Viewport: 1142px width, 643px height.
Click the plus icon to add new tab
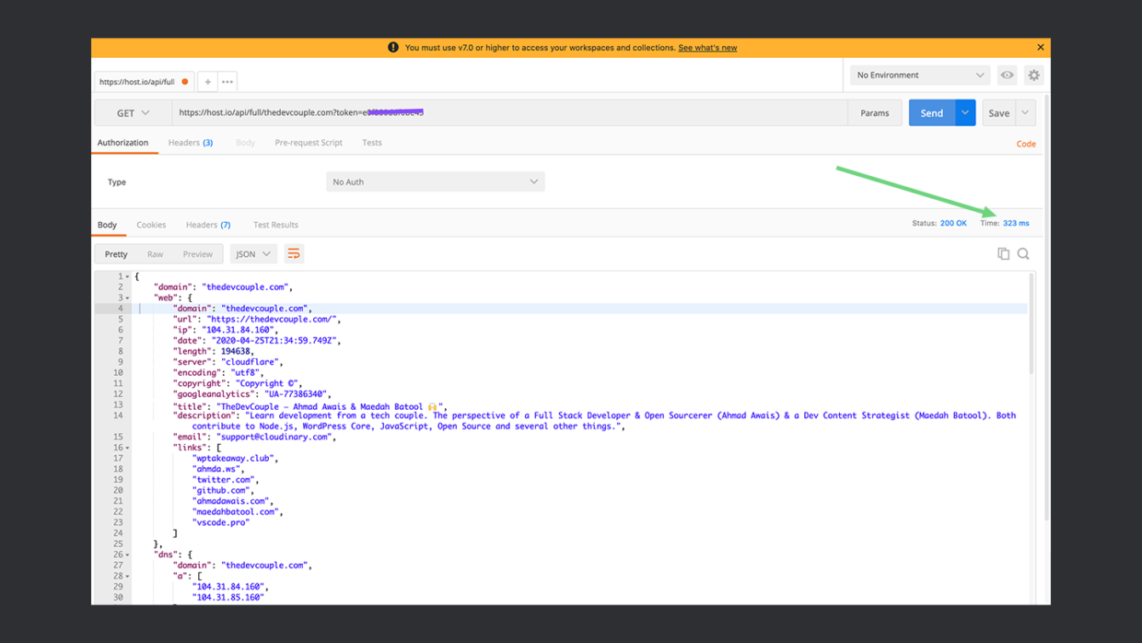(x=207, y=82)
